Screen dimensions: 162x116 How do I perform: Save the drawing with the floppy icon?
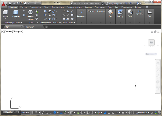18,3
